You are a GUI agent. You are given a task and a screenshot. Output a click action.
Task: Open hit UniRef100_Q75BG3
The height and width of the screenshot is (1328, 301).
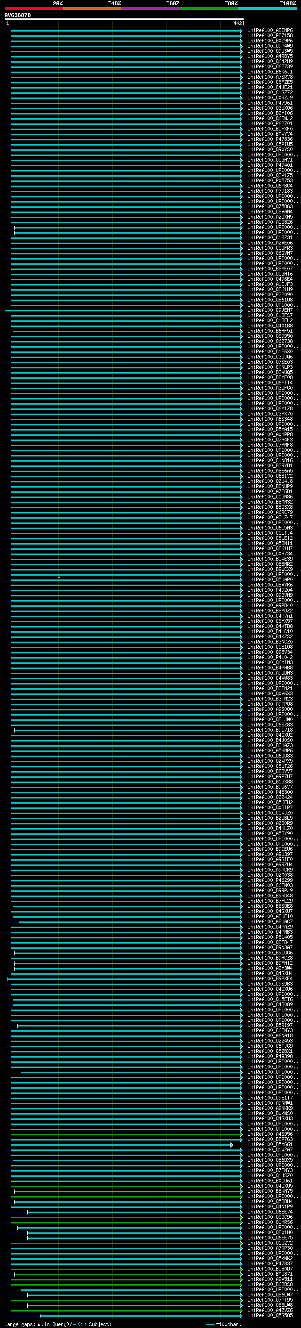coord(270,206)
